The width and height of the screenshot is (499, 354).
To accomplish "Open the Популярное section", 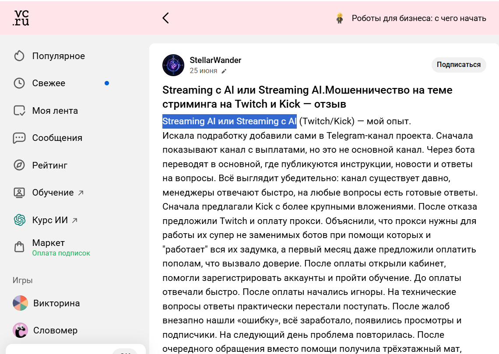I will 59,56.
